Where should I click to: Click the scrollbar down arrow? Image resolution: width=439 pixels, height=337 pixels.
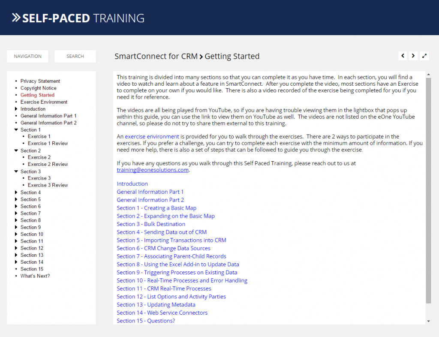coord(428,321)
